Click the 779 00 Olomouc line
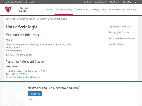 [14, 51]
